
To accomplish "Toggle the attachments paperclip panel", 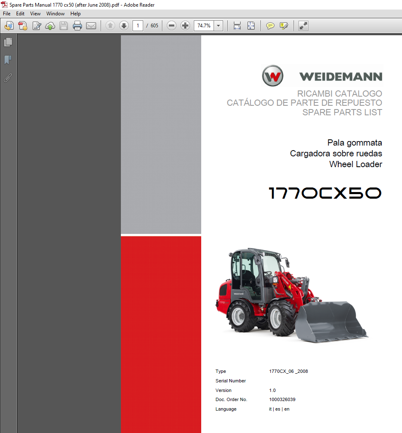I will 8,78.
